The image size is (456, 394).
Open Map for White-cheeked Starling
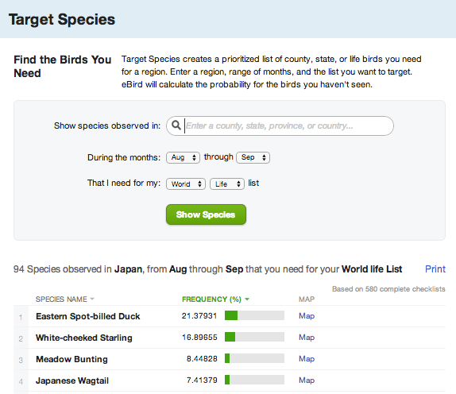pyautogui.click(x=307, y=338)
